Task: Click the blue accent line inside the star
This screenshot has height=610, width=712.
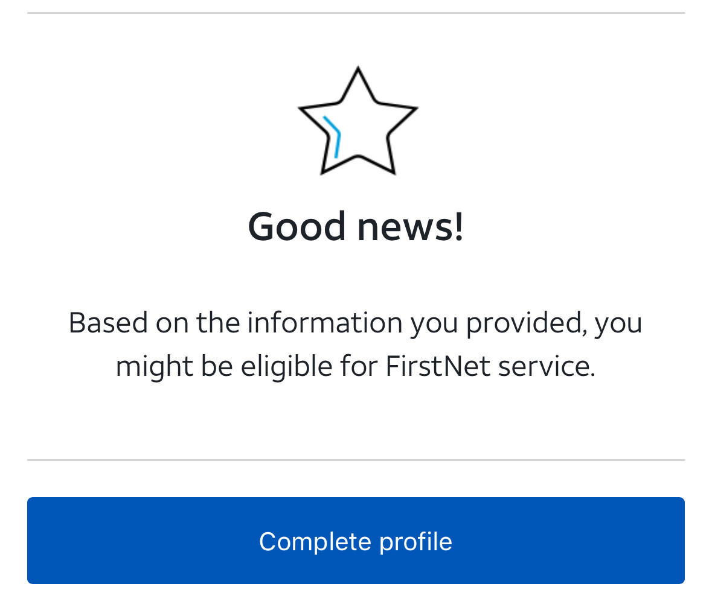Action: [334, 135]
